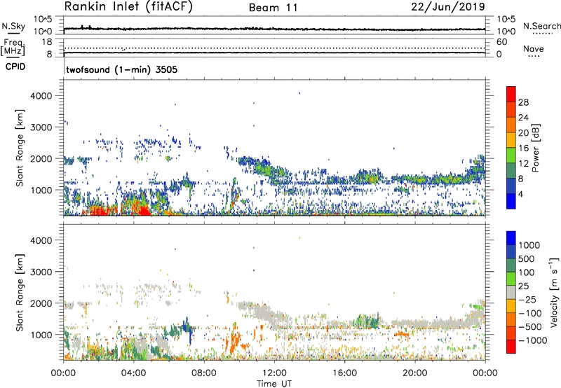The image size is (561, 388).
Task: Click the 'Power [dB]' colorbar label
Action: [x=536, y=148]
